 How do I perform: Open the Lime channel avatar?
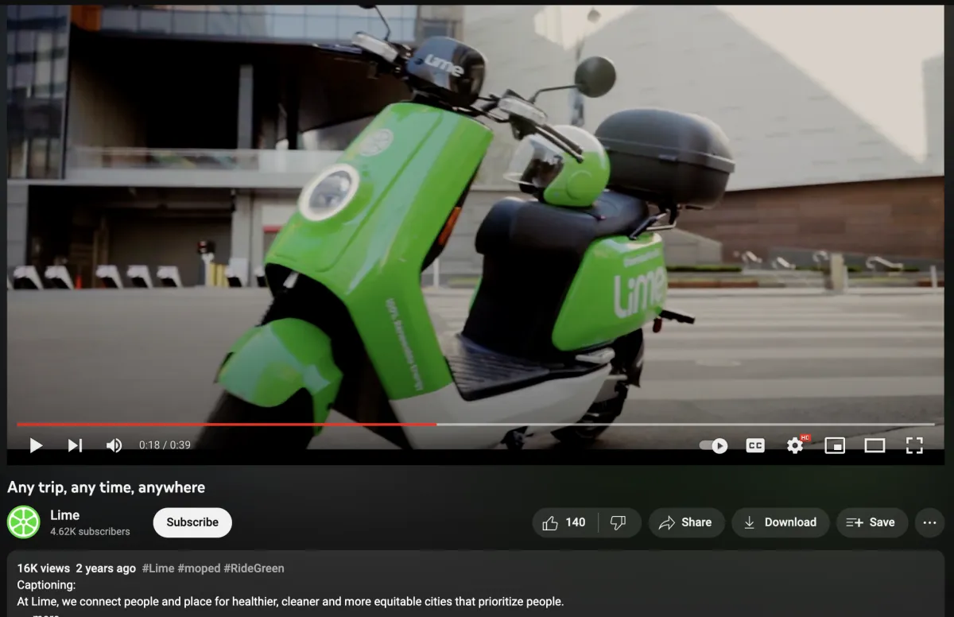(23, 522)
